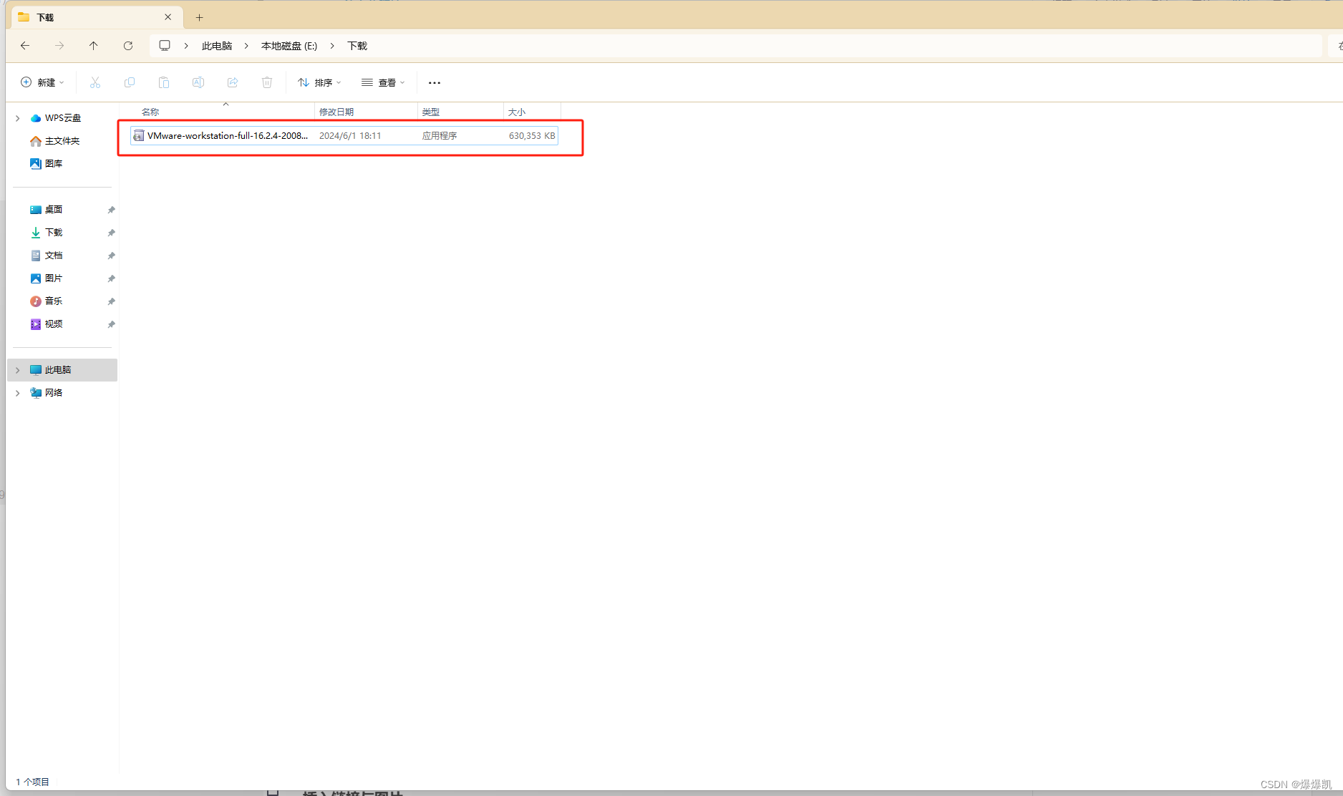
Task: Expand the 网络 tree node
Action: click(18, 393)
